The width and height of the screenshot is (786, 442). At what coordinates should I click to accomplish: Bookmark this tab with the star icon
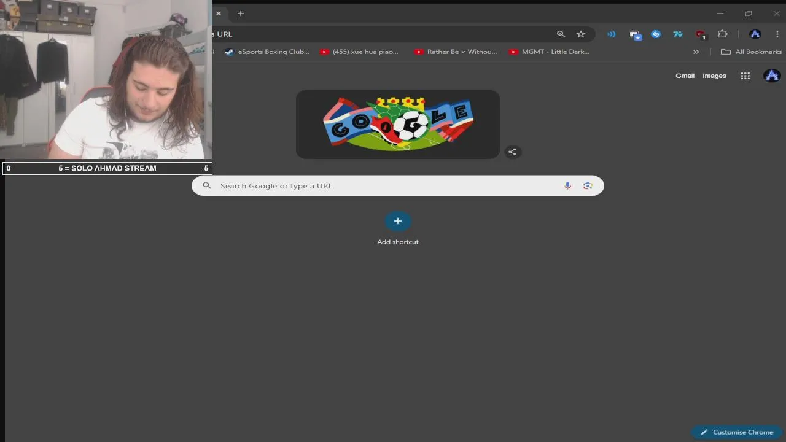tap(581, 34)
